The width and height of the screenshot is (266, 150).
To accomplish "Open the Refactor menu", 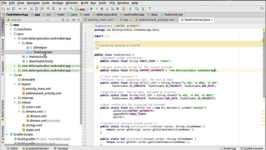I will pyautogui.click(x=71, y=3).
